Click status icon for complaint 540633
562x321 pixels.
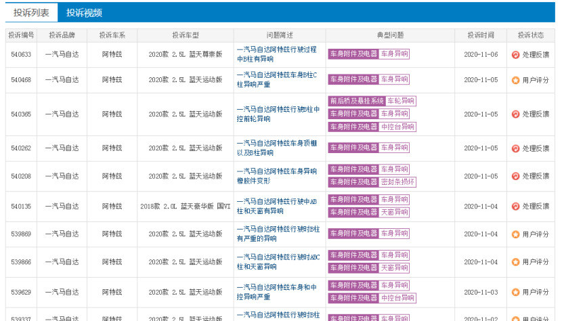[x=515, y=55]
